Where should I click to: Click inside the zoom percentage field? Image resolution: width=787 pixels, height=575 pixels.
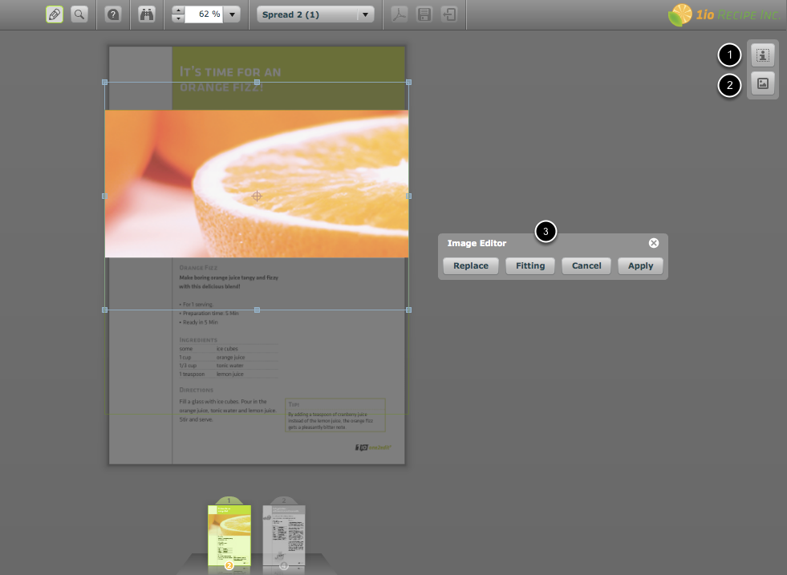[205, 14]
